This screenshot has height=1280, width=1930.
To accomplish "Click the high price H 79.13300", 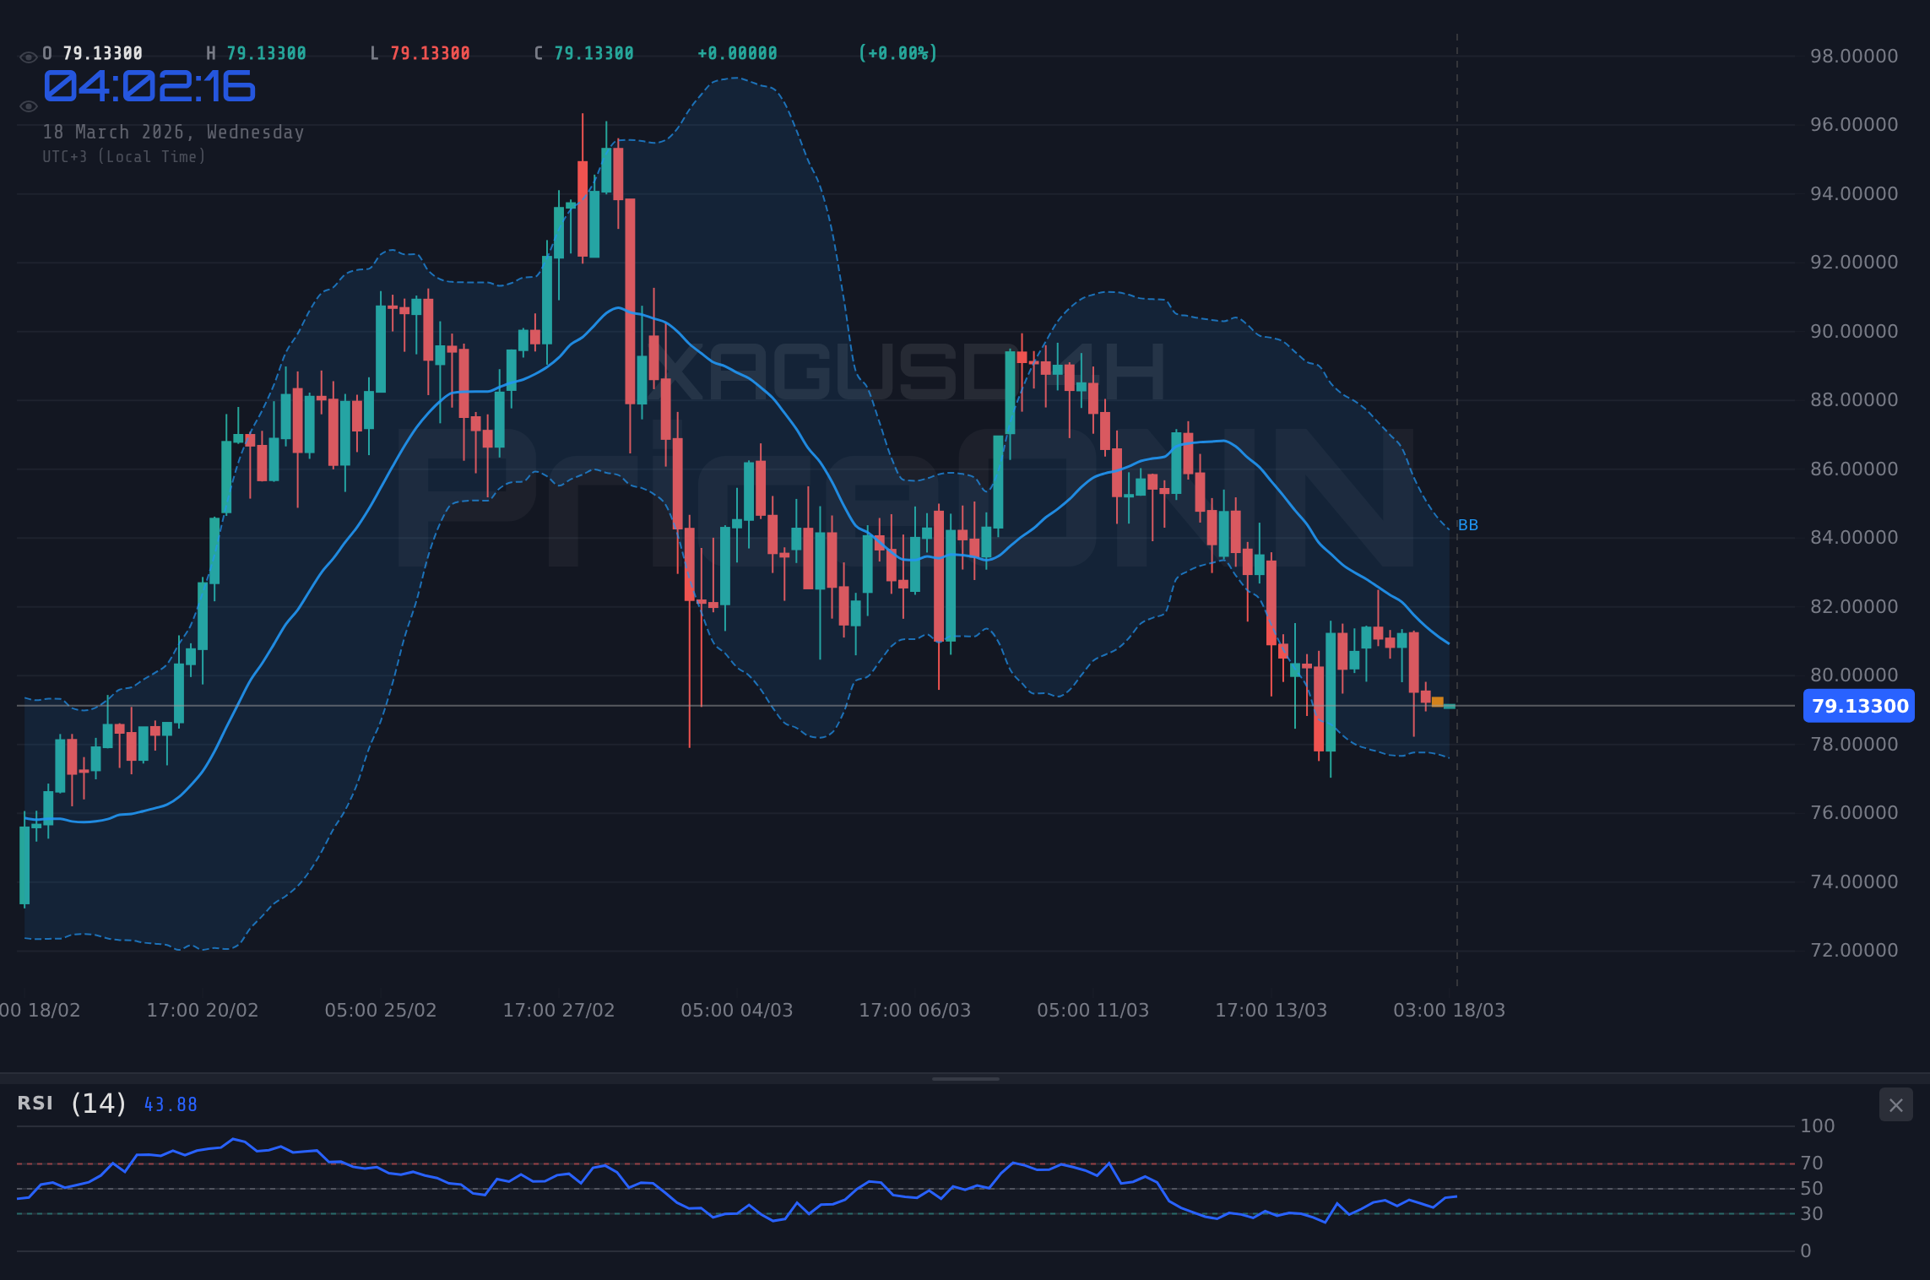I will (257, 54).
